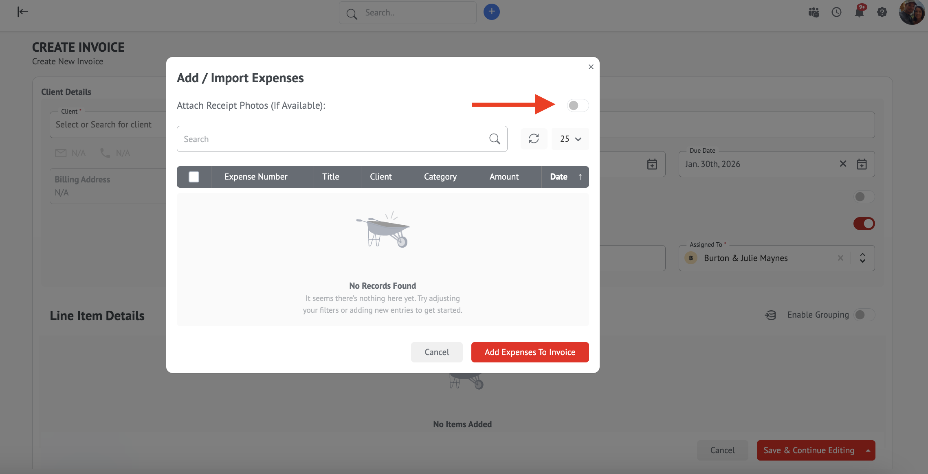The image size is (928, 474).
Task: Sort by Expense Number column header
Action: pyautogui.click(x=256, y=177)
